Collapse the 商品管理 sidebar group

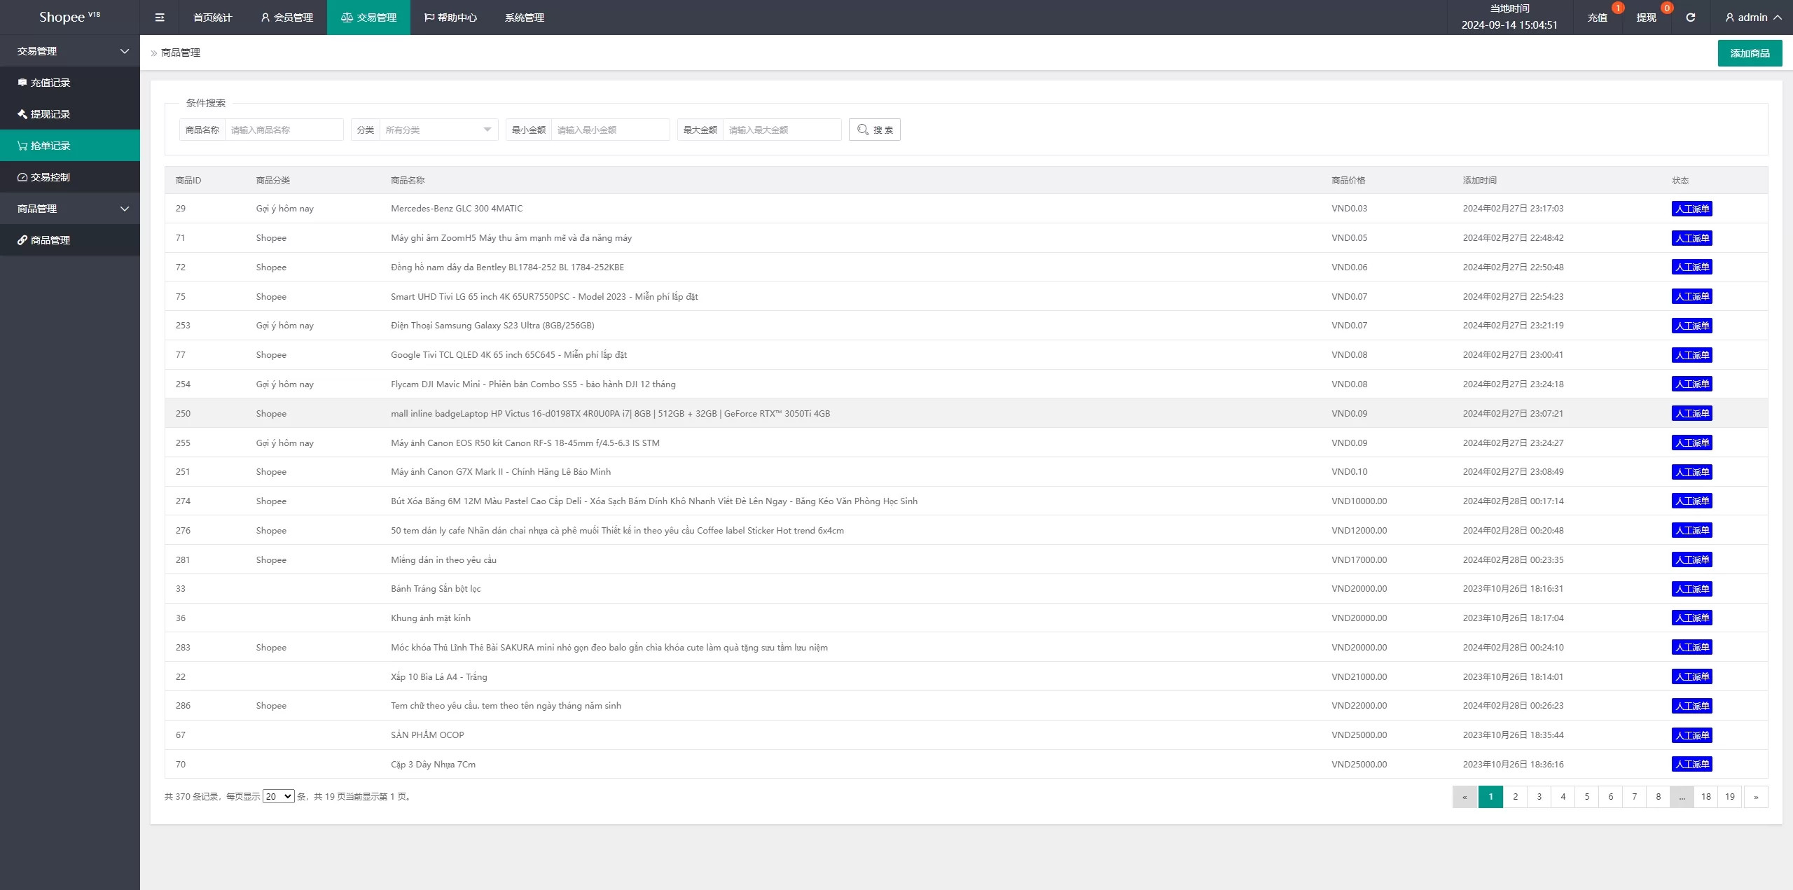[x=70, y=209]
